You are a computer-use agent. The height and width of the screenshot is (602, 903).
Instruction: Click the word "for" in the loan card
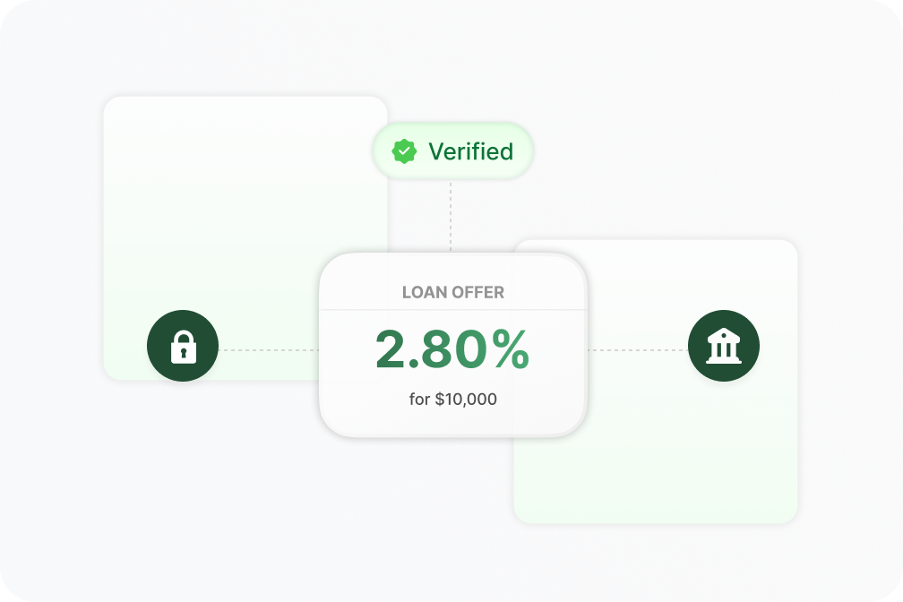pyautogui.click(x=419, y=400)
